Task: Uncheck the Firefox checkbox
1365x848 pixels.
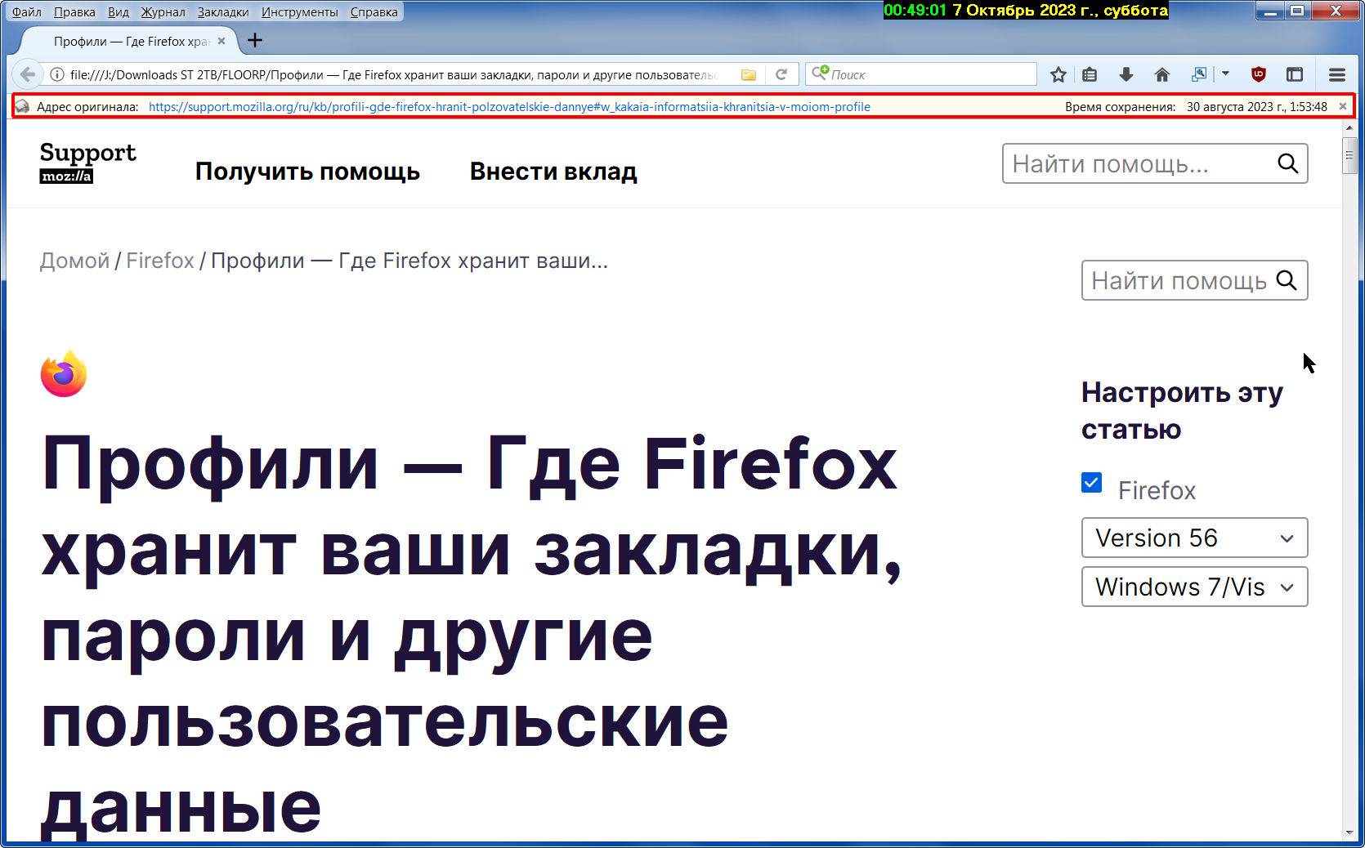Action: pyautogui.click(x=1091, y=482)
